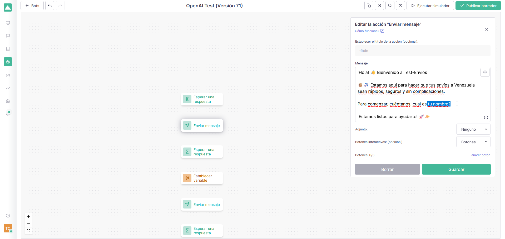Open the broadcast sidebar icon
Image resolution: width=505 pixels, height=239 pixels.
8,75
